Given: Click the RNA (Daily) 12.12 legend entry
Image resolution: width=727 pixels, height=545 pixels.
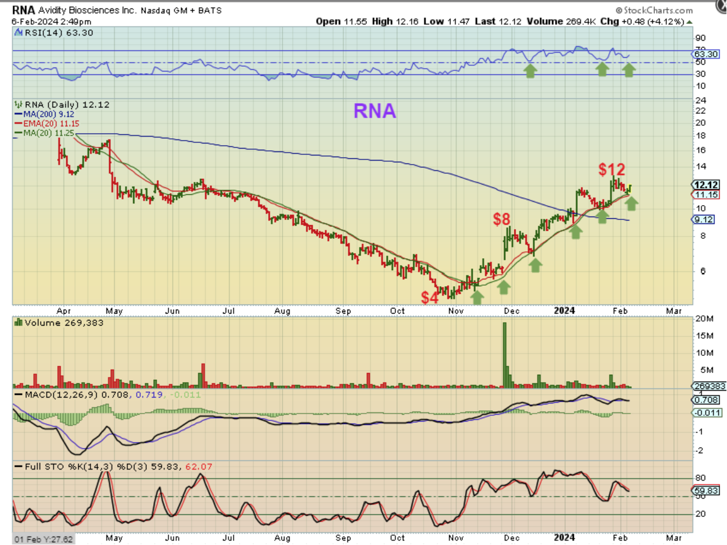Looking at the screenshot, I should point(67,105).
